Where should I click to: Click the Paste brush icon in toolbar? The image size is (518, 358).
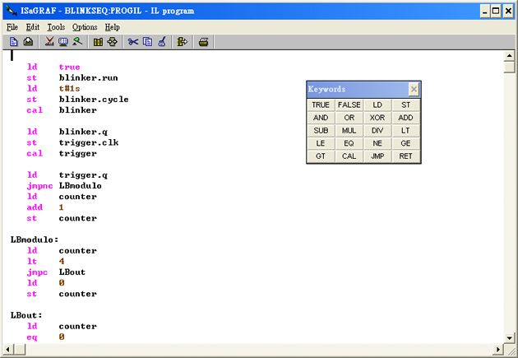[x=162, y=41]
